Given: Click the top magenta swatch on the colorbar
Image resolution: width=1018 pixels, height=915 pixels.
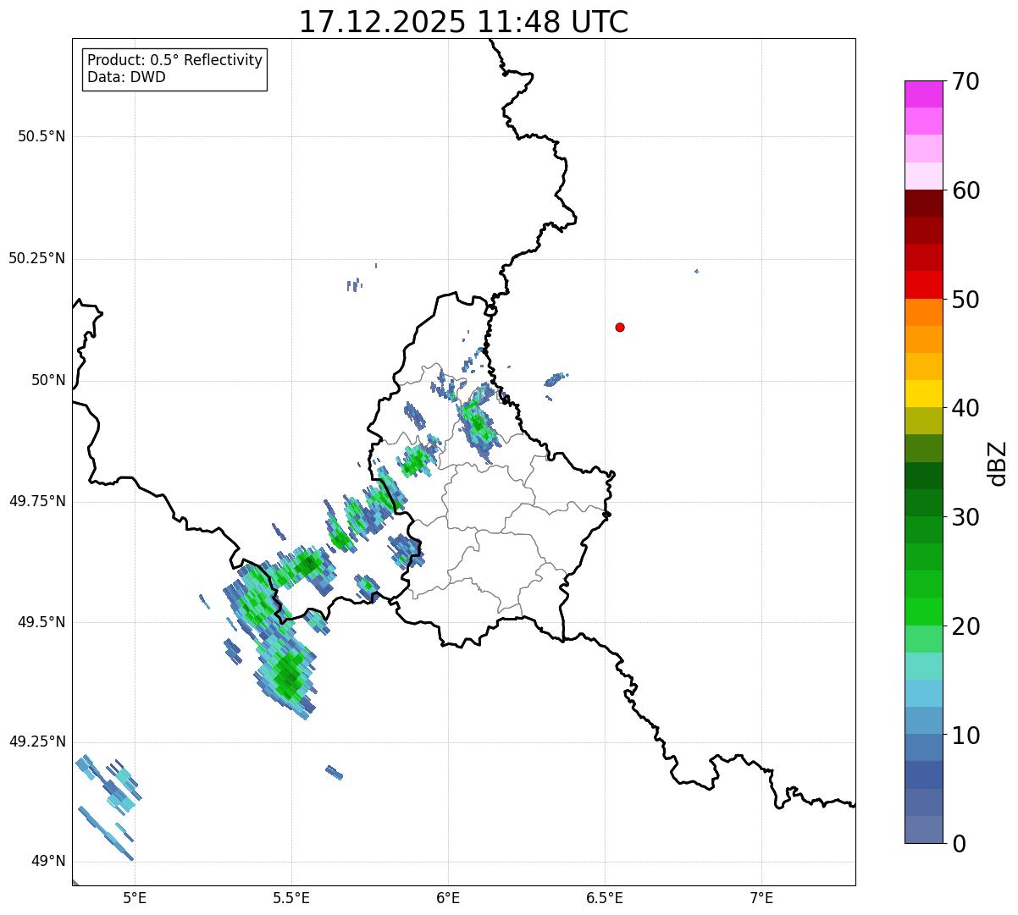Looking at the screenshot, I should (923, 94).
